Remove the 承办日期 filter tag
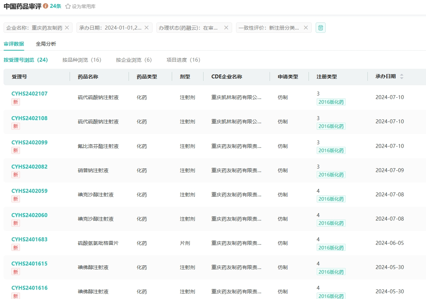This screenshot has height=299, width=426. coord(146,27)
